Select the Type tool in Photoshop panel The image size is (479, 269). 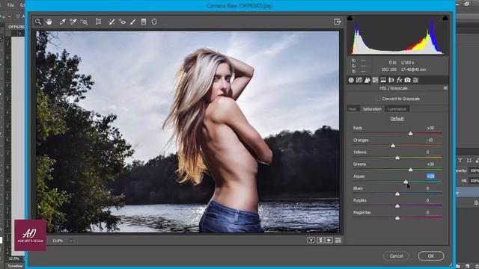pos(460,160)
